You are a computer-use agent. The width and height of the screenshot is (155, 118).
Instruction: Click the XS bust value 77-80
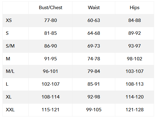point(50,20)
